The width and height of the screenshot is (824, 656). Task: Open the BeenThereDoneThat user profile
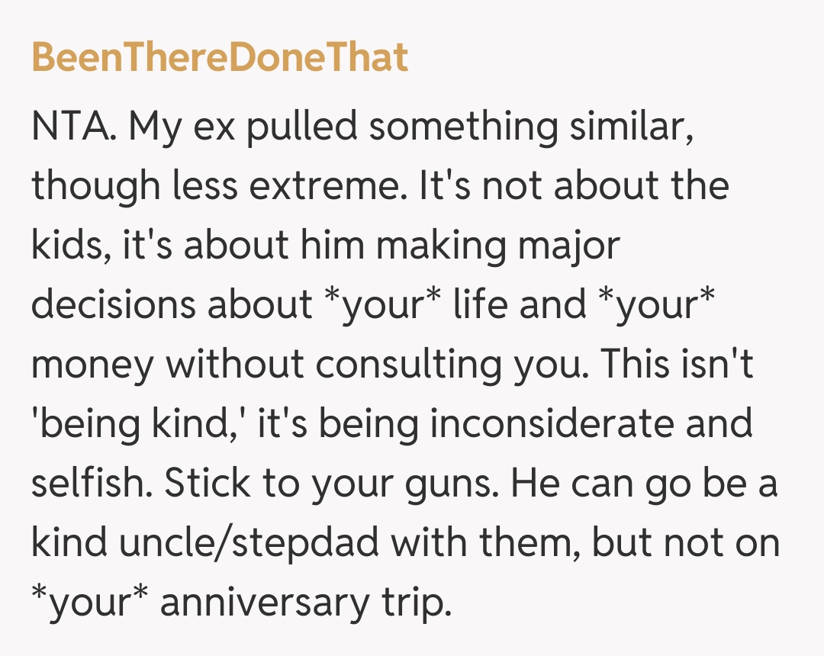[220, 58]
